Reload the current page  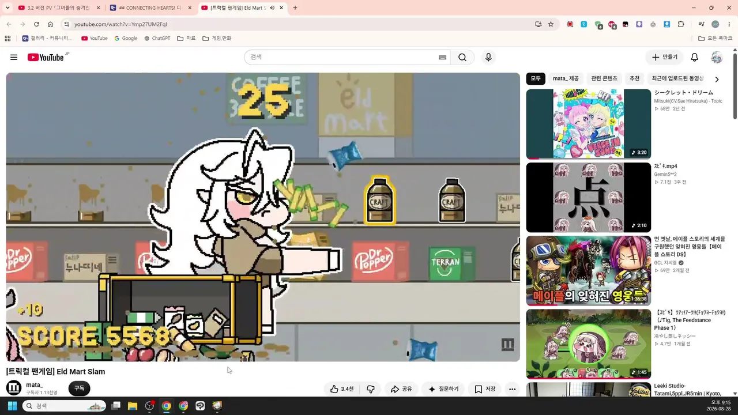(x=36, y=24)
